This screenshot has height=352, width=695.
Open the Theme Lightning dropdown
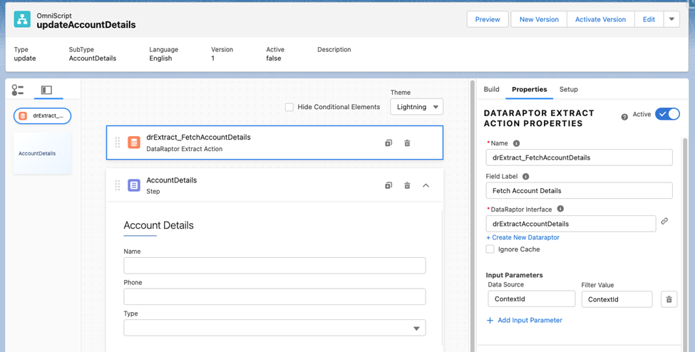[417, 107]
